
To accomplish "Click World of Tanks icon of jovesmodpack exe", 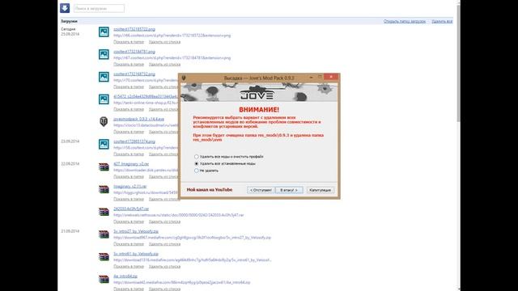I will coord(104,121).
